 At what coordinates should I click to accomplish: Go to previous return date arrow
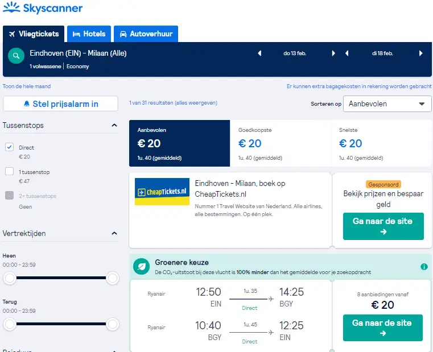click(347, 53)
